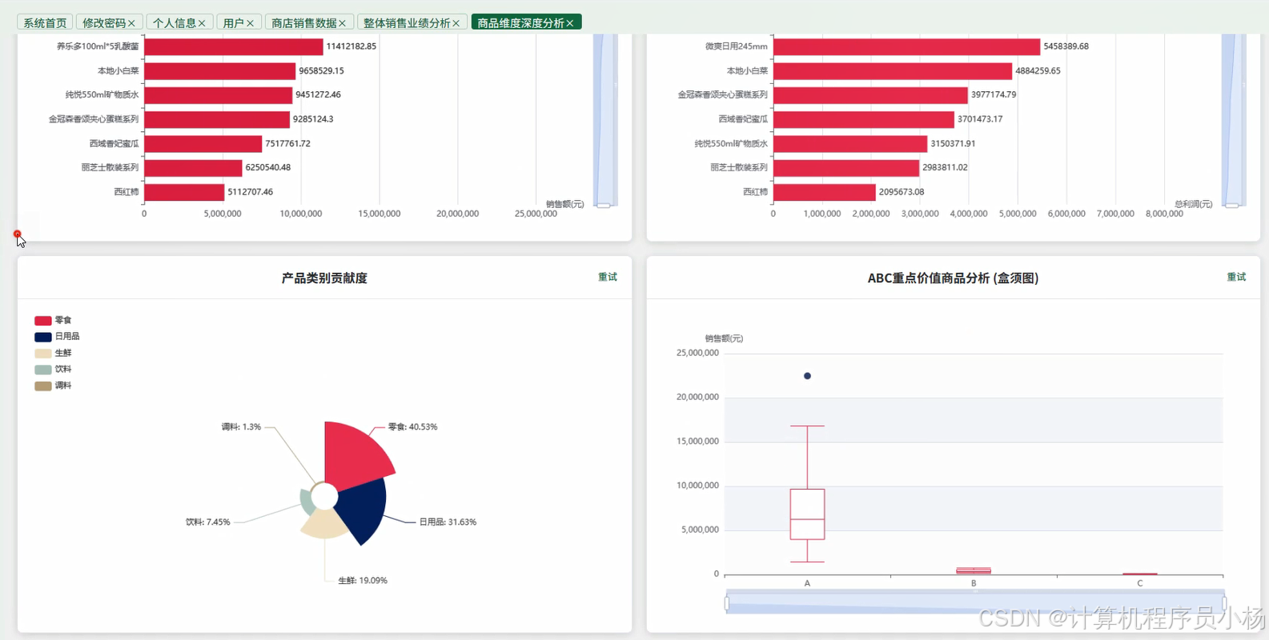Click the boxplot zoom slider left handle
Image resolution: width=1269 pixels, height=640 pixels.
tap(727, 603)
